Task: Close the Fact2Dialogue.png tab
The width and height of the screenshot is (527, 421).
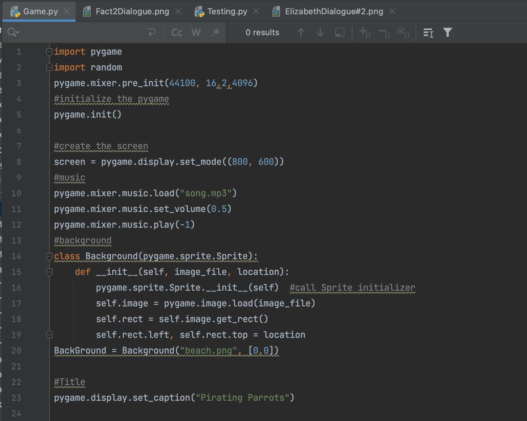Action: 178,11
